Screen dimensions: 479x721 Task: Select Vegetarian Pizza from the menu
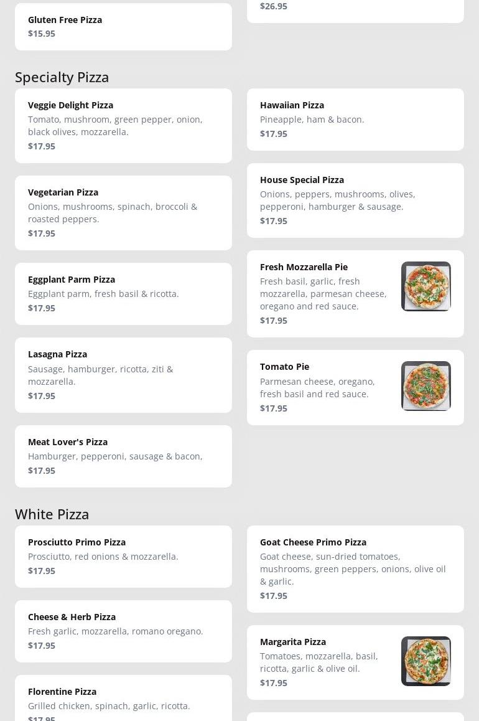click(123, 213)
